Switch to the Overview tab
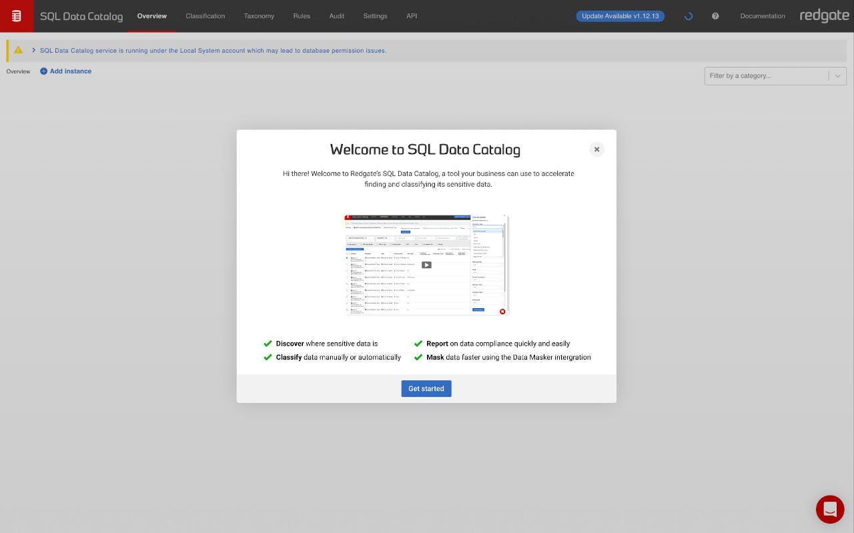This screenshot has width=854, height=533. pos(152,16)
